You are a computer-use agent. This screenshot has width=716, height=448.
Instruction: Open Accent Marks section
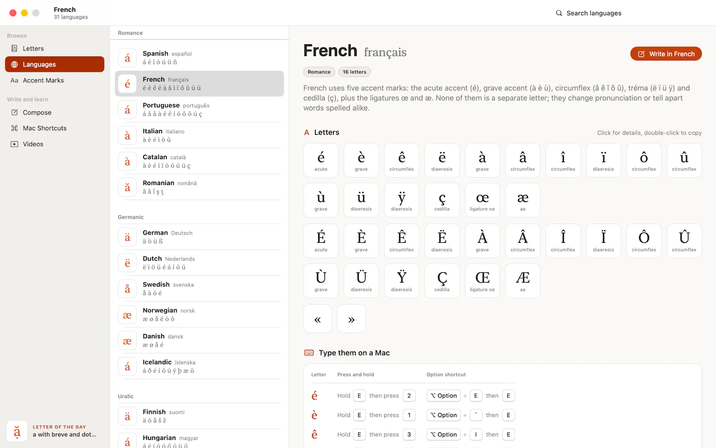pos(55,80)
